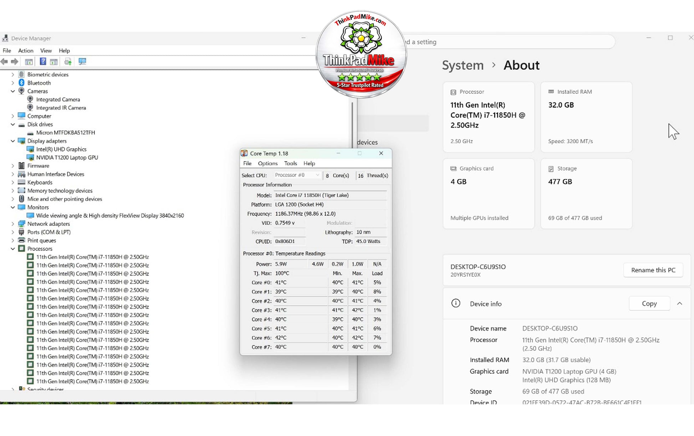Collapse the Monitors node
The width and height of the screenshot is (694, 436).
click(x=13, y=207)
